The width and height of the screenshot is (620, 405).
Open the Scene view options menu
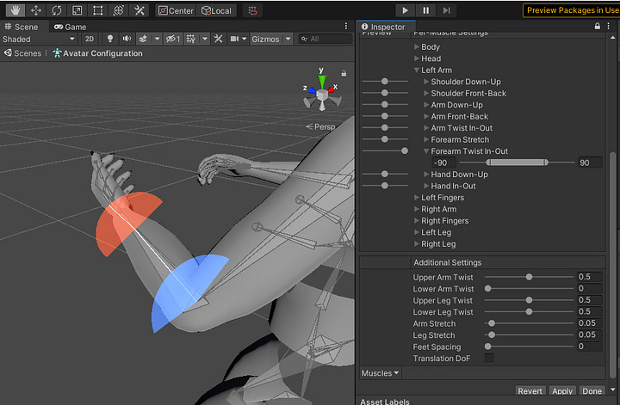[x=346, y=26]
